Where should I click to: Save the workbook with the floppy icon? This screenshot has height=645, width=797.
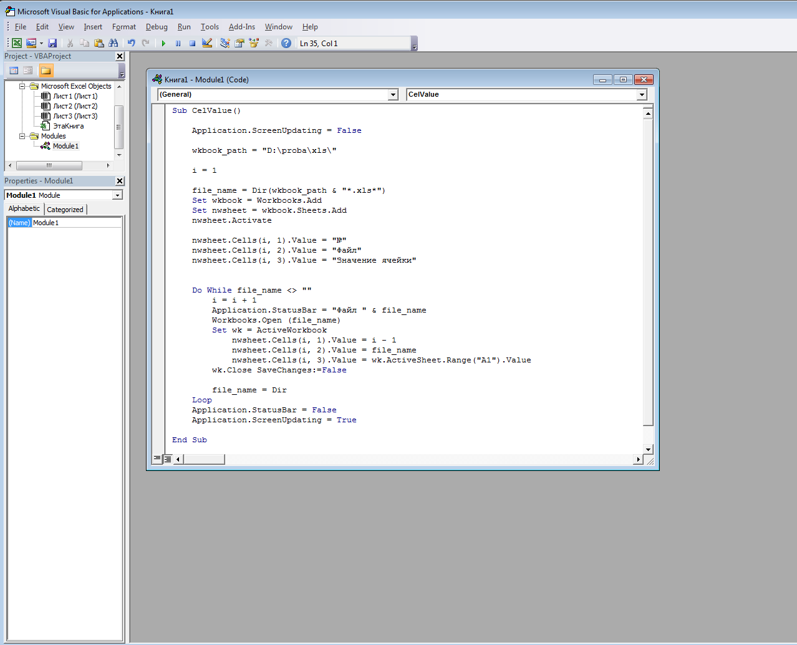point(52,43)
